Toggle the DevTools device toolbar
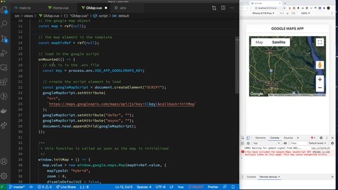Viewport: 338px width, 190px height. pyautogui.click(x=248, y=138)
